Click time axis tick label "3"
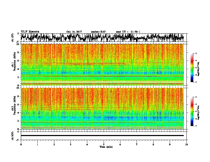Screen dimensions: 210x162 pyautogui.click(x=71, y=145)
